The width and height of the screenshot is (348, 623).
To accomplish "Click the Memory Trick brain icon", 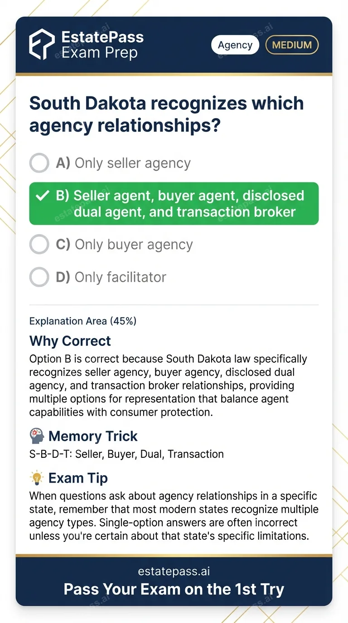I will pos(36,436).
